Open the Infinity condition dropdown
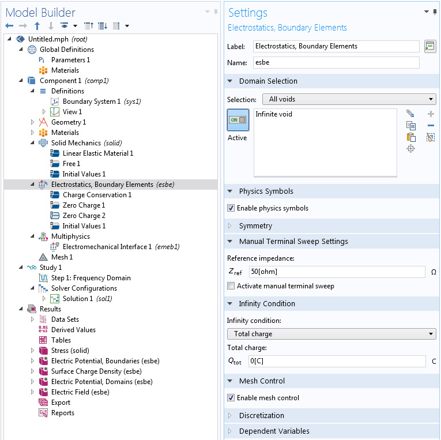 pos(331,334)
